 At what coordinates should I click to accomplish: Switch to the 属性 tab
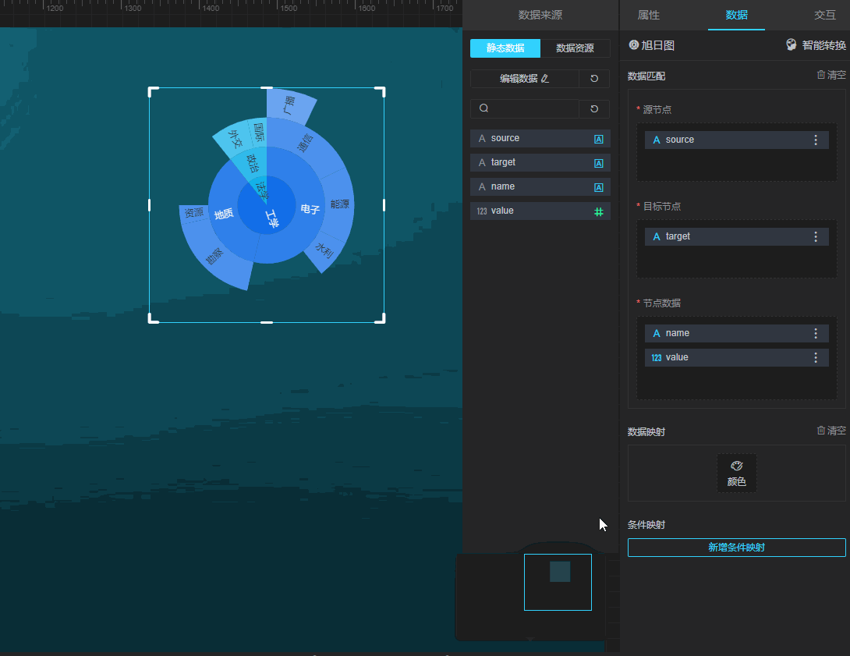(648, 15)
